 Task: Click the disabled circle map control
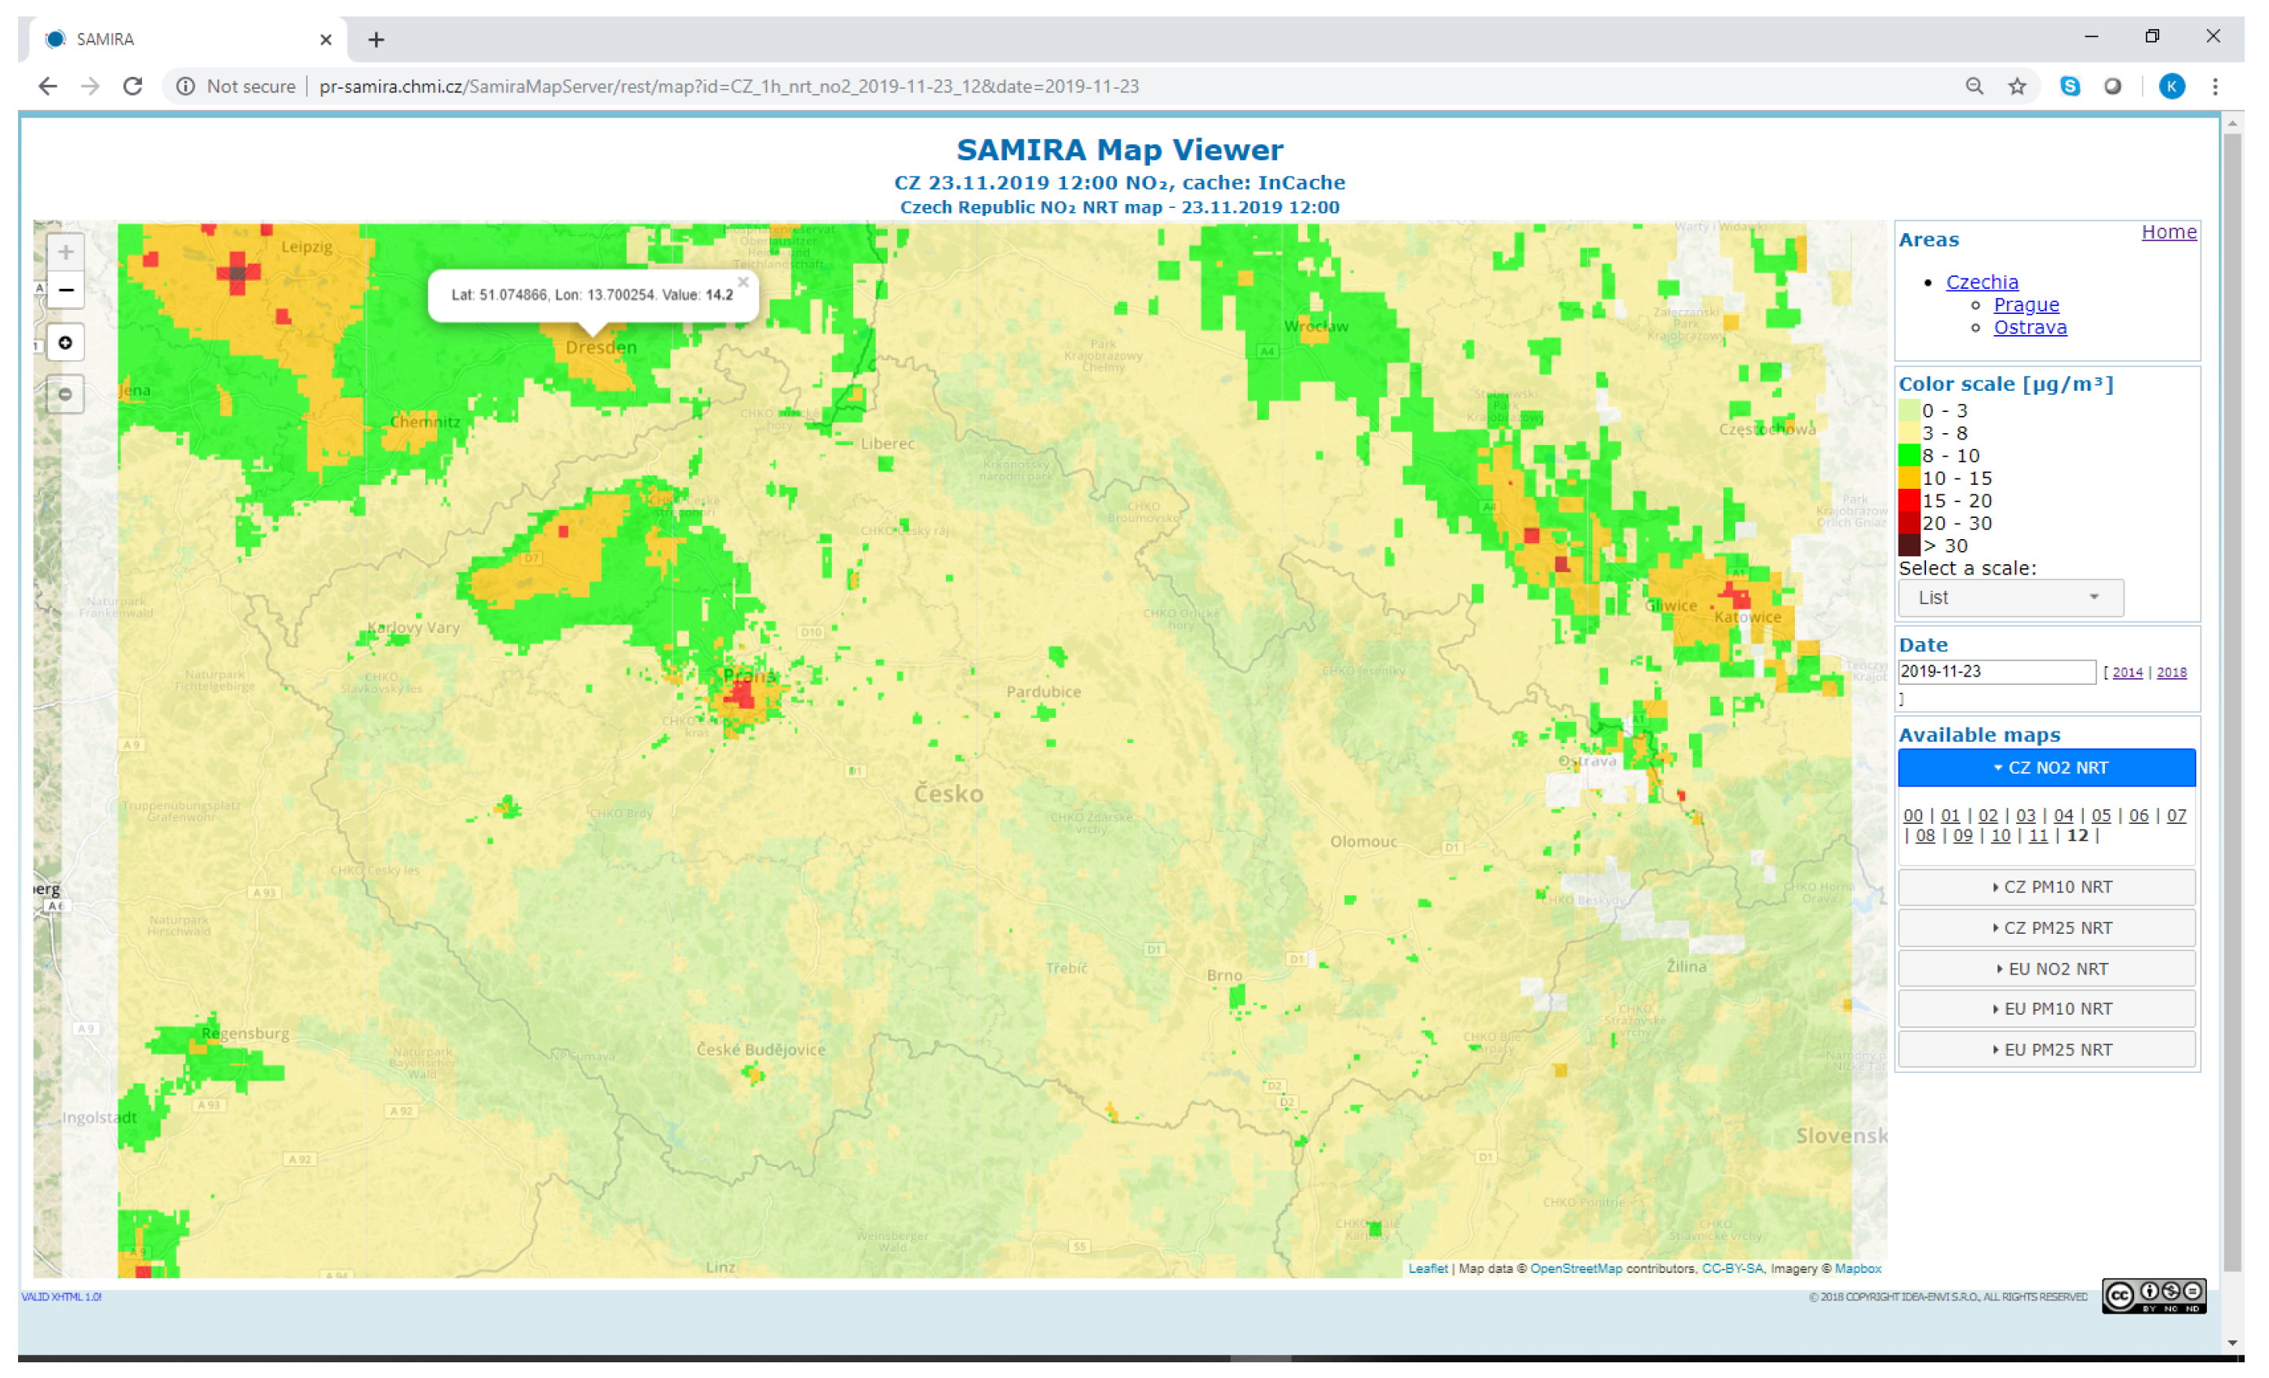pyautogui.click(x=65, y=395)
